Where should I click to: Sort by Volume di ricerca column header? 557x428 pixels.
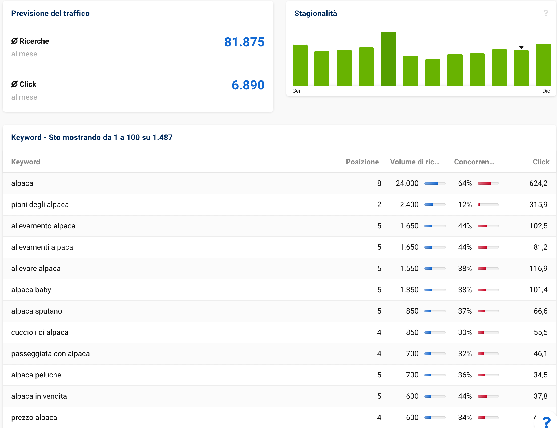[415, 162]
